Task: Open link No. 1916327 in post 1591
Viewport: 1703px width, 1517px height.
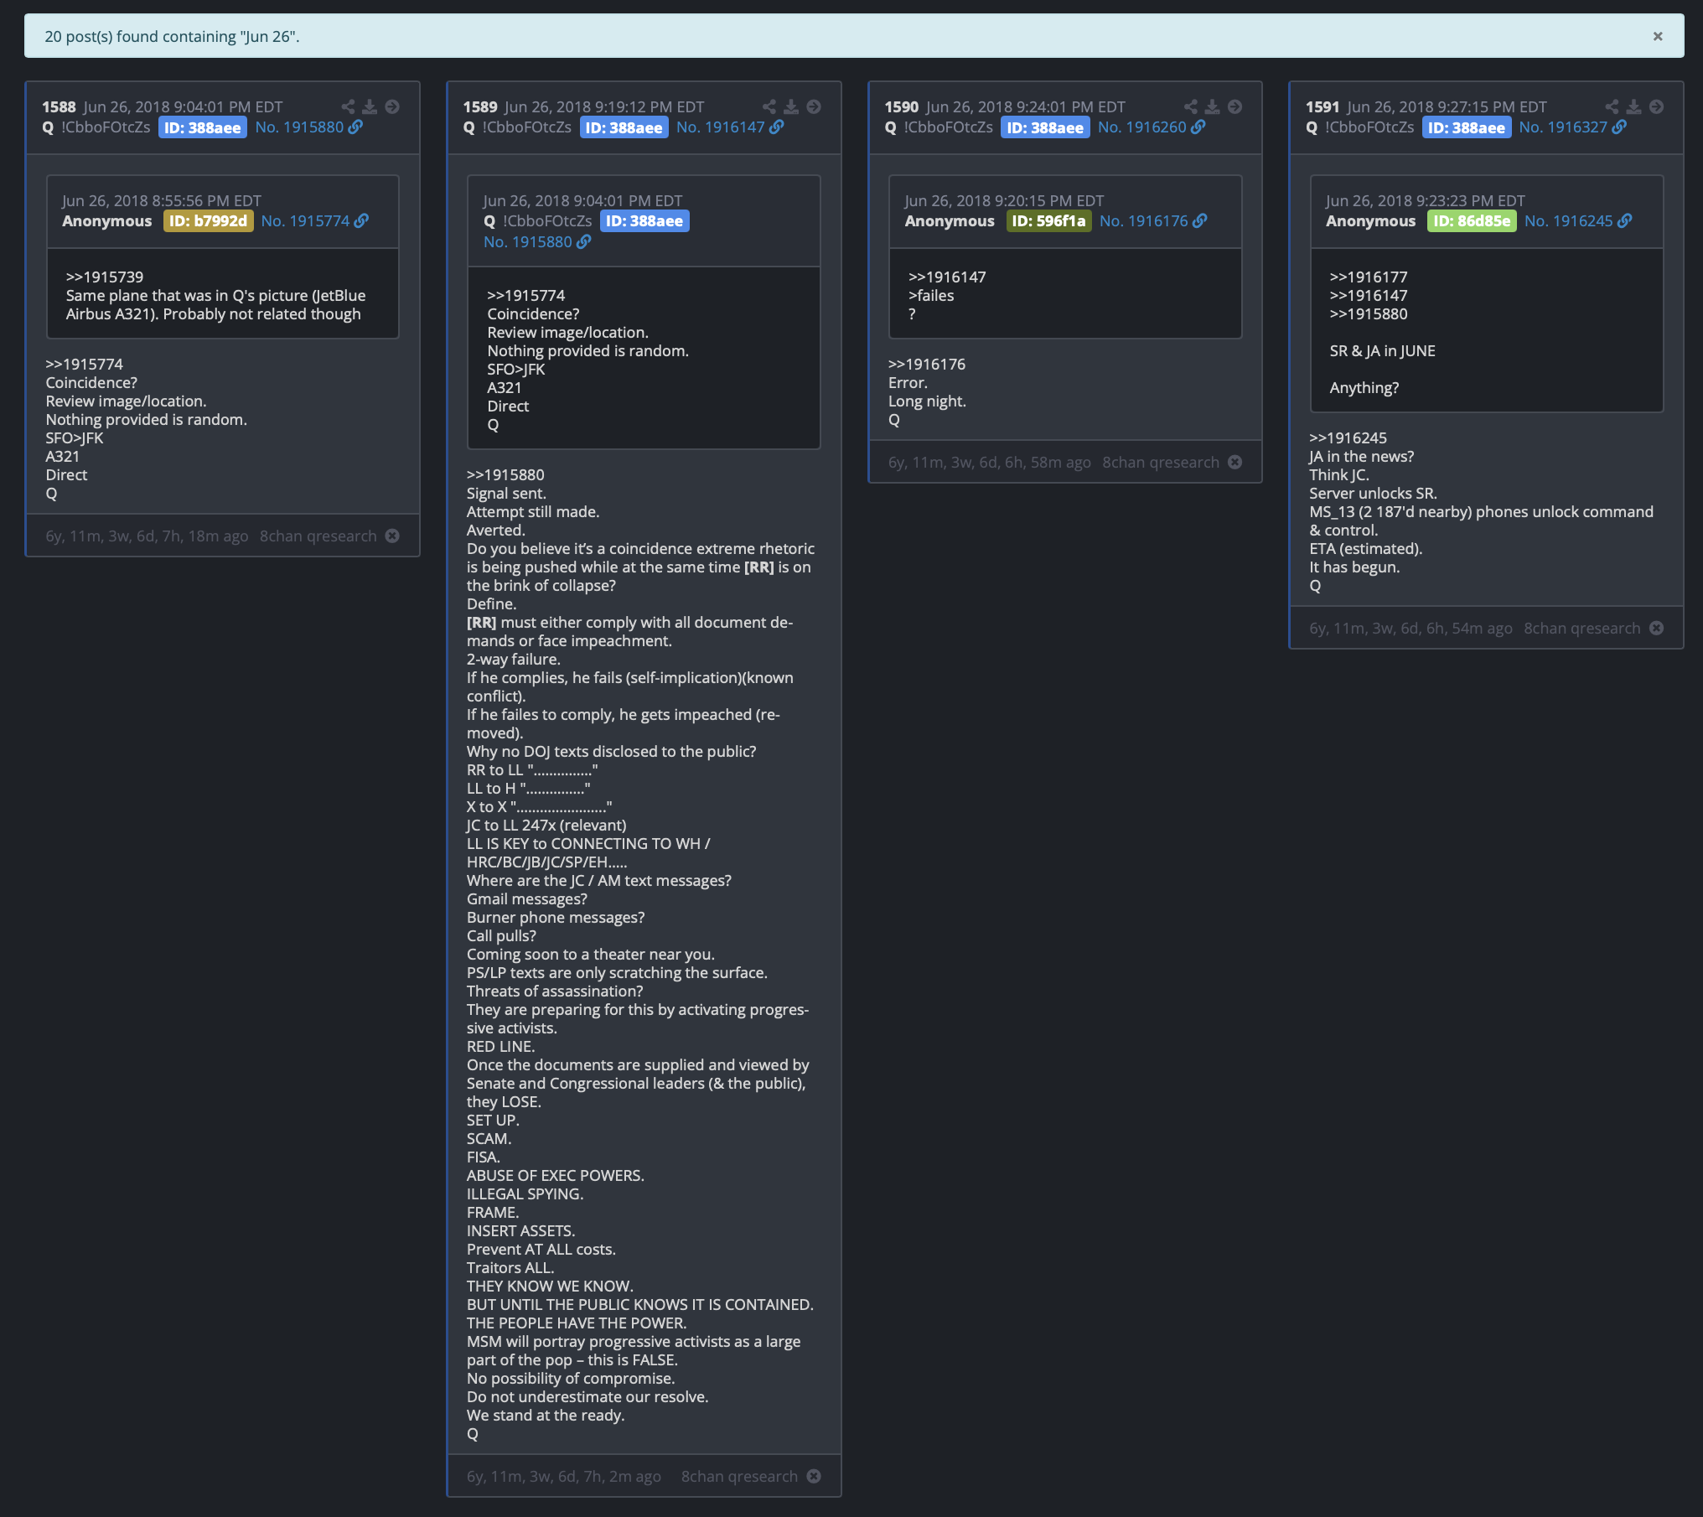Action: [x=1572, y=127]
